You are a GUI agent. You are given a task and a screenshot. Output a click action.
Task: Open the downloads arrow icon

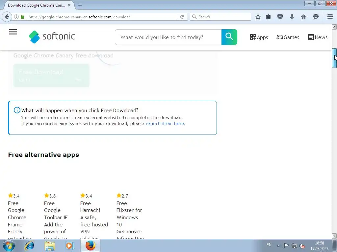click(x=292, y=17)
